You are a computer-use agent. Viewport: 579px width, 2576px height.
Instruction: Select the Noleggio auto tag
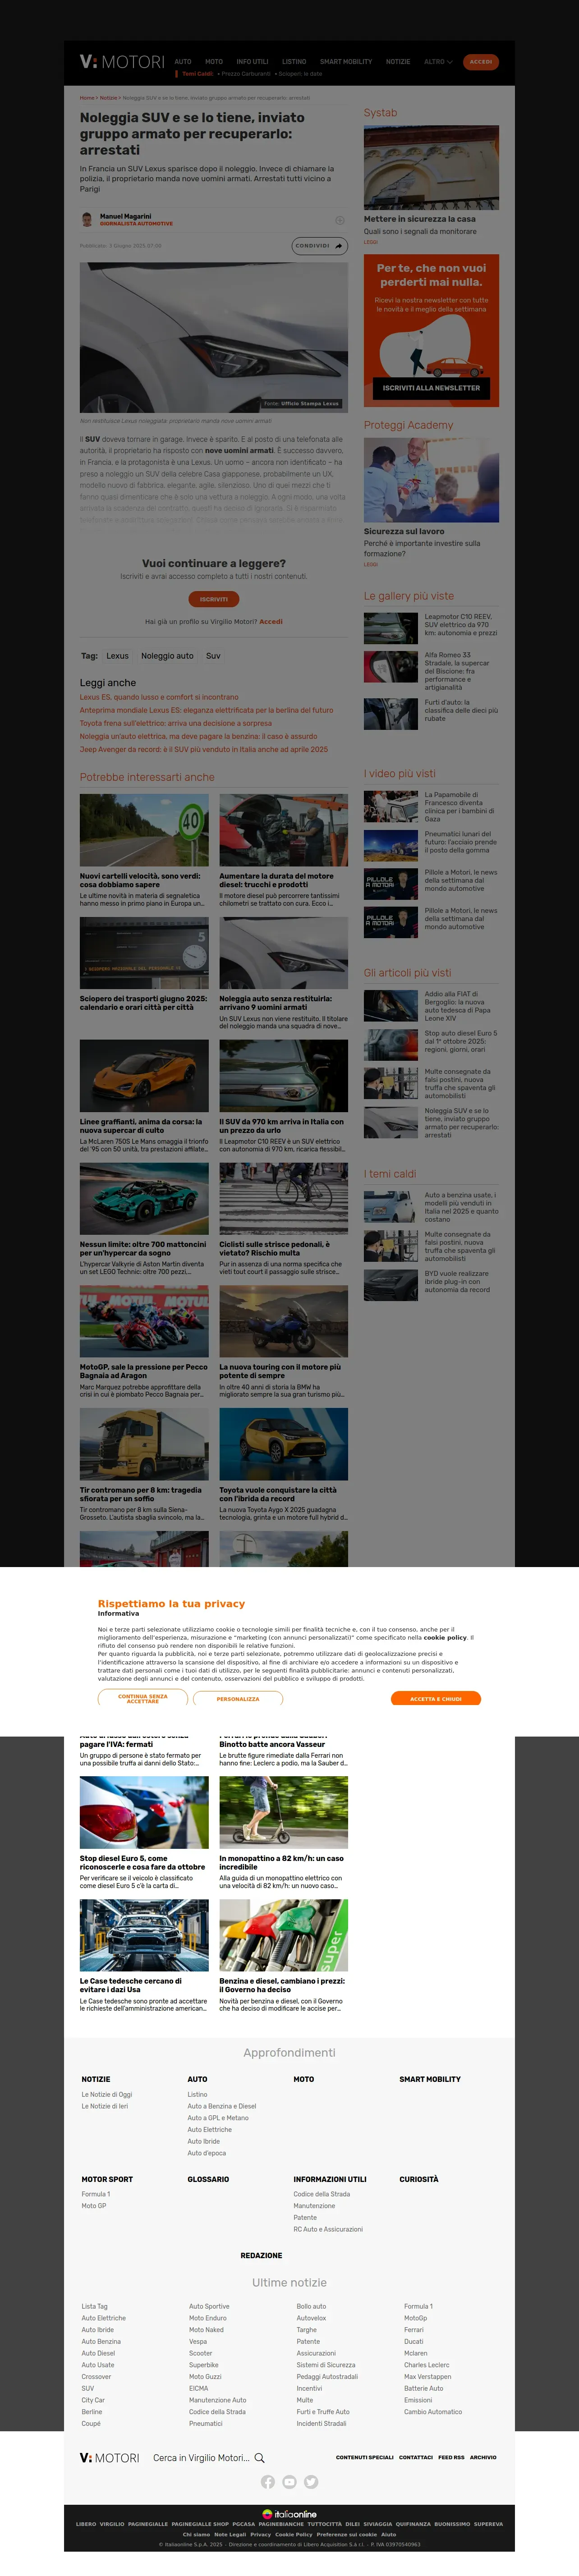click(x=167, y=656)
